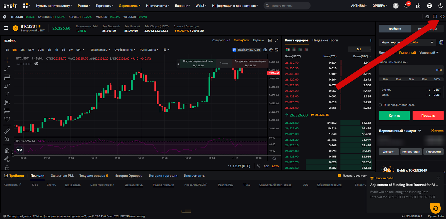Screen dimensions: 446x219
Task: Set the quantity slider to 75%
Action: tap(424, 79)
